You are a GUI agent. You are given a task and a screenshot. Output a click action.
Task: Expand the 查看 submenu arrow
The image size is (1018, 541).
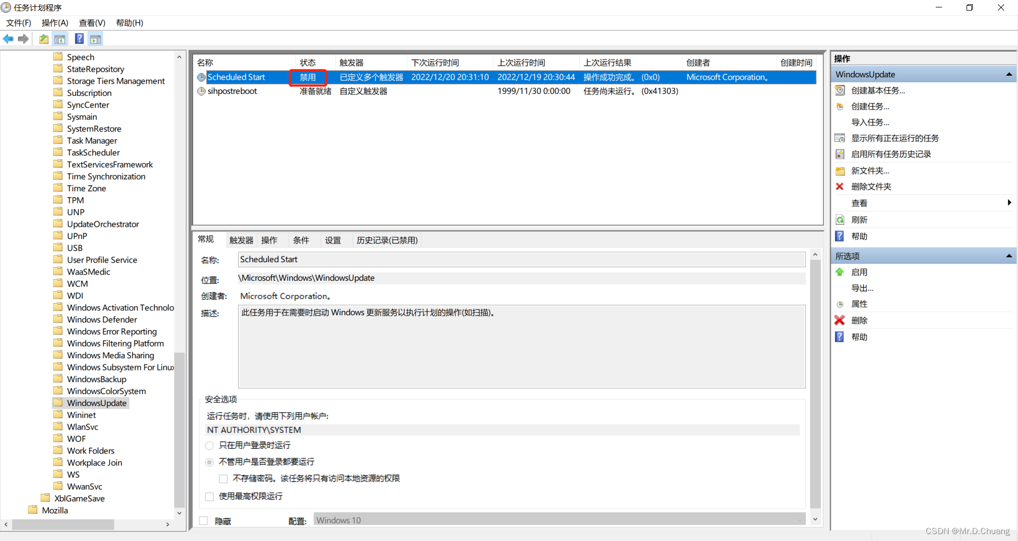(1009, 203)
